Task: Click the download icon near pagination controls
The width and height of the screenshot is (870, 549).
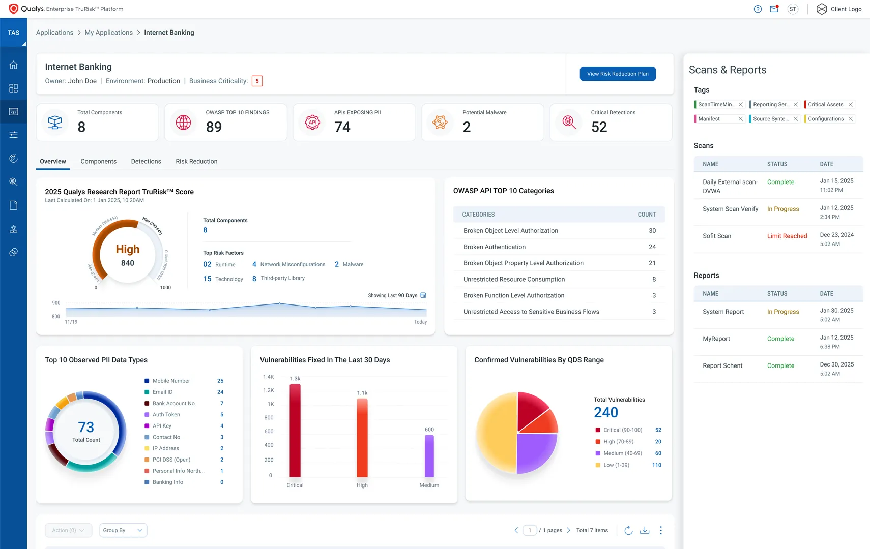Action: tap(645, 530)
